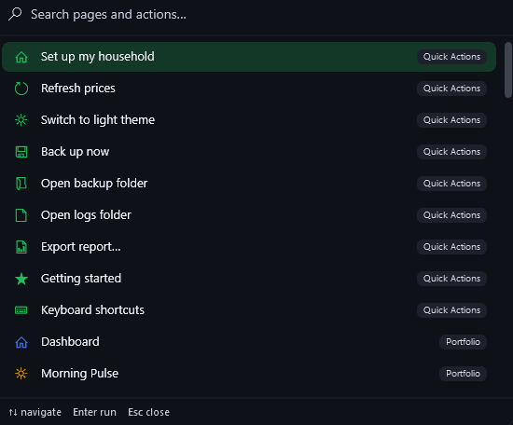513x425 pixels.
Task: Click the magnifier search icon
Action: 15,14
